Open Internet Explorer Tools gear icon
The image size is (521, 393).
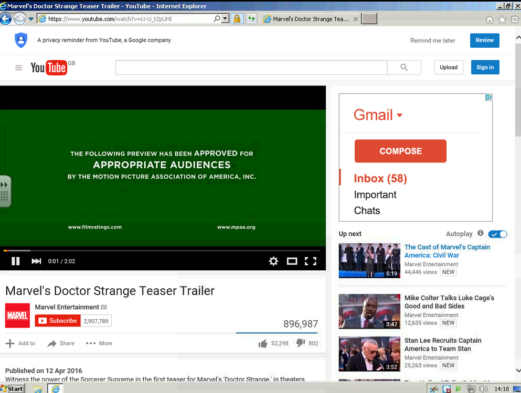pos(515,19)
